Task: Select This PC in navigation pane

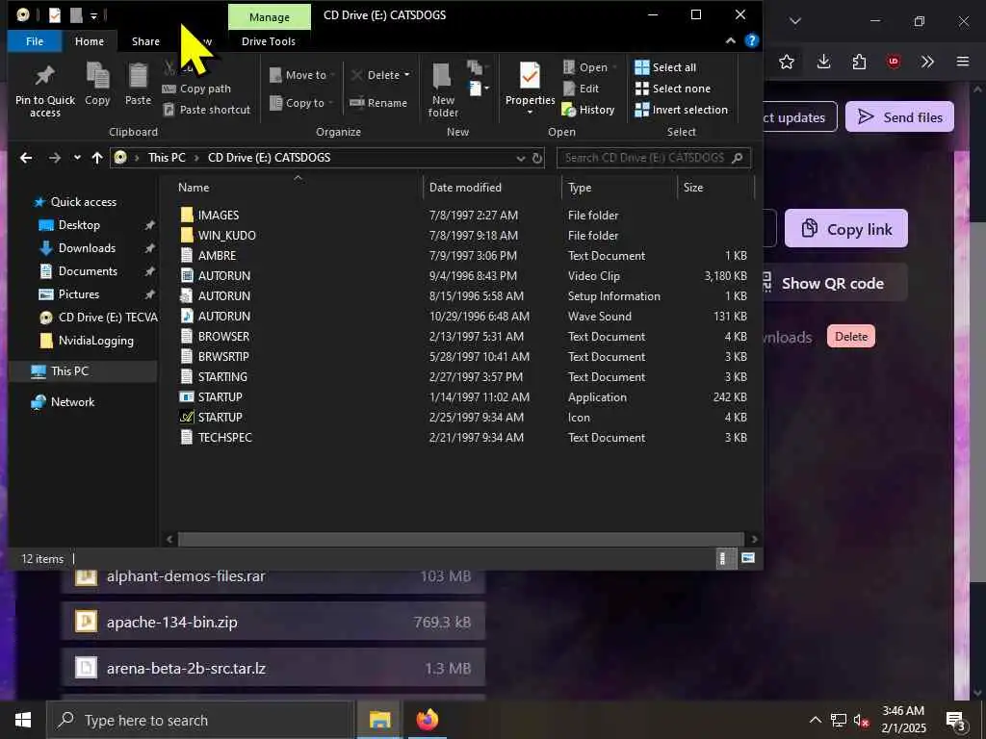Action: [69, 371]
